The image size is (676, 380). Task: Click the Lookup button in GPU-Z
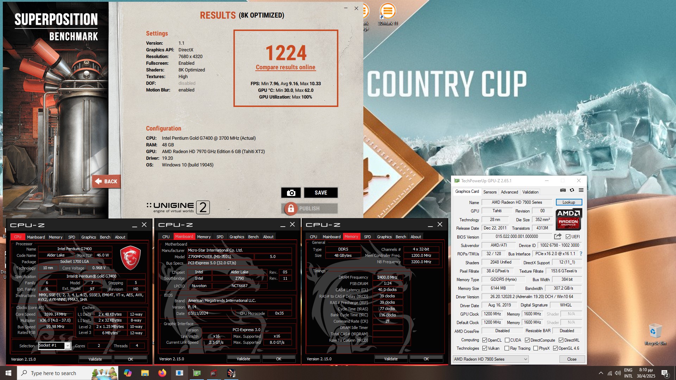569,202
